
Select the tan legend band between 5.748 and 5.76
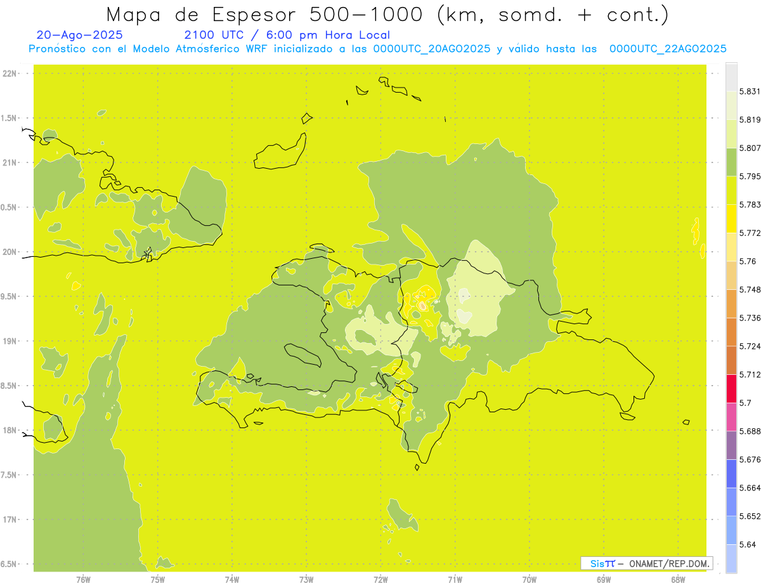(x=731, y=275)
